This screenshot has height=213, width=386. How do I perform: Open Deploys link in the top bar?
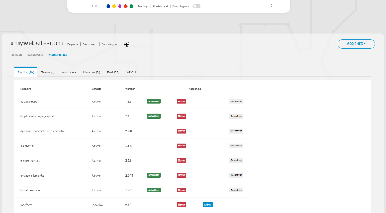tap(143, 6)
